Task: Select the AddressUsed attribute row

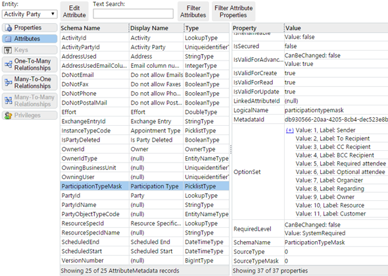Action: 145,56
